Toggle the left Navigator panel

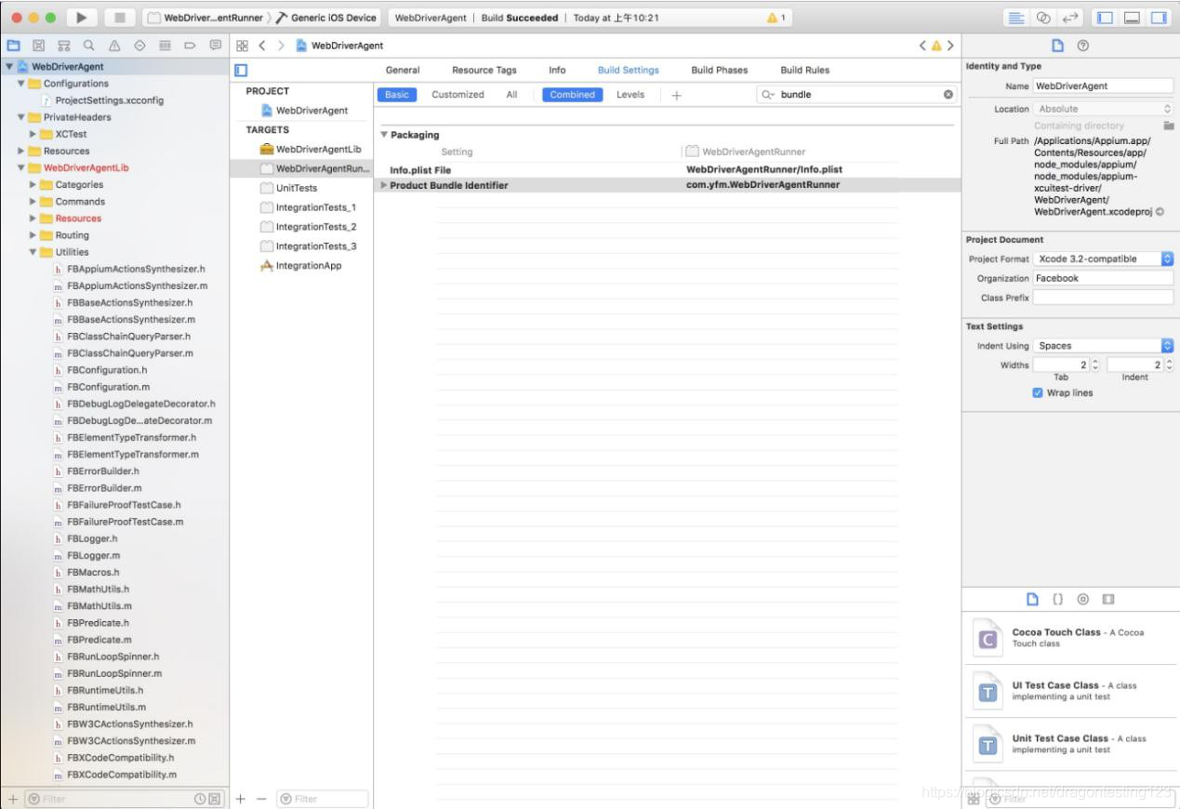click(x=1106, y=18)
